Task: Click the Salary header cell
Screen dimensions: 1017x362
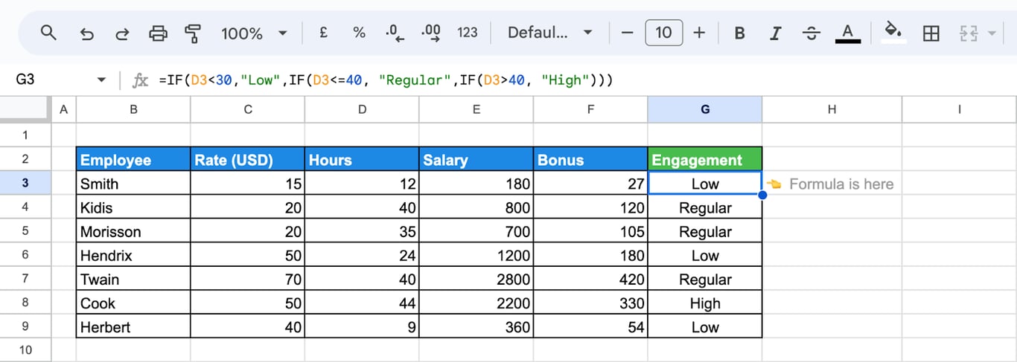Action: 476,159
